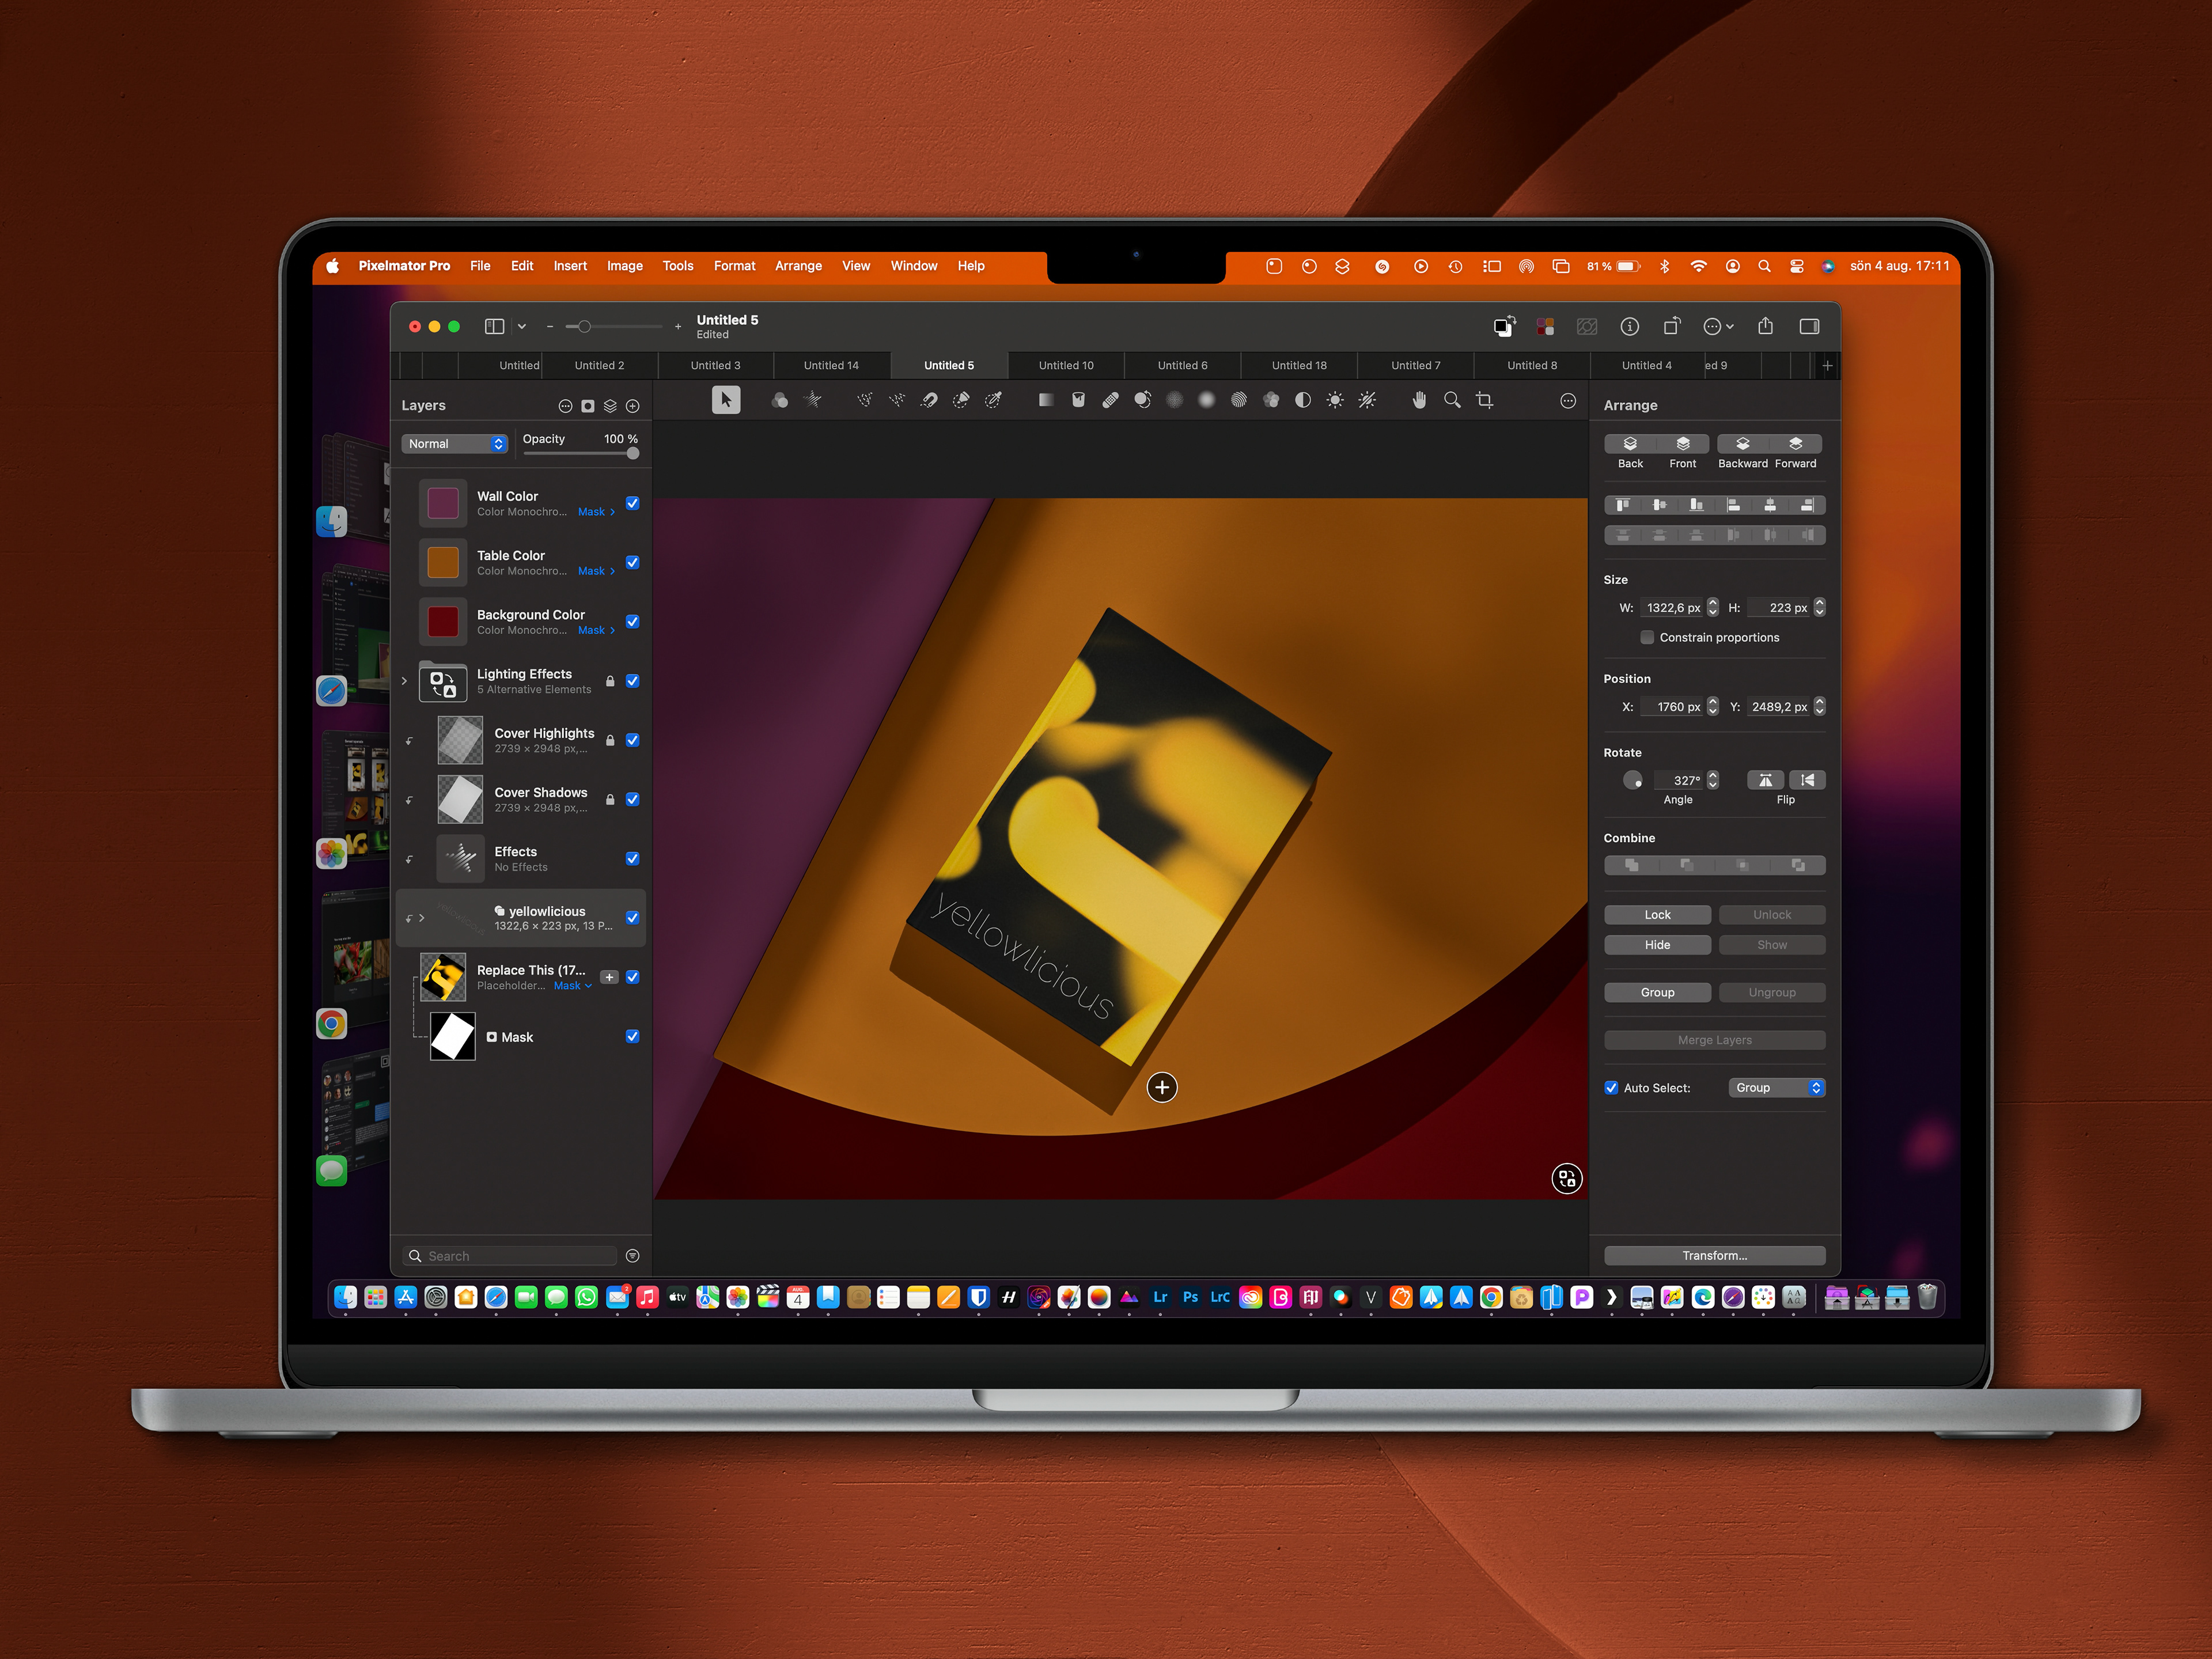The image size is (2212, 1659).
Task: Disable the Auto Select checkbox
Action: [x=1611, y=1088]
